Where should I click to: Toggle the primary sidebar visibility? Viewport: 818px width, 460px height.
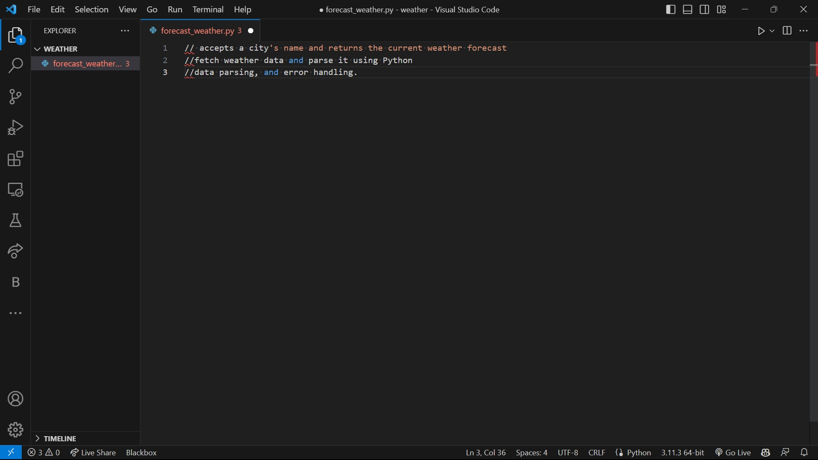(670, 9)
